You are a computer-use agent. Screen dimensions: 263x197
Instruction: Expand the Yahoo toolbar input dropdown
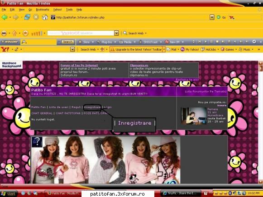point(72,49)
